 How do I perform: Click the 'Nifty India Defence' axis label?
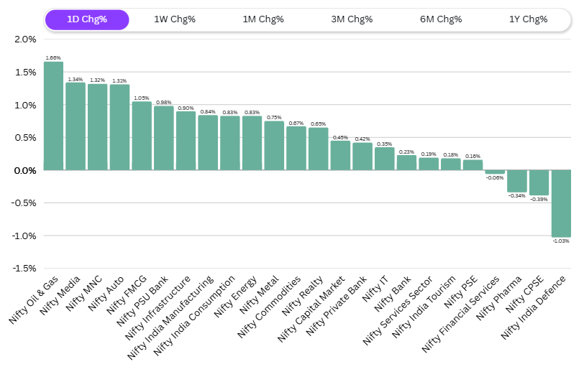534,307
